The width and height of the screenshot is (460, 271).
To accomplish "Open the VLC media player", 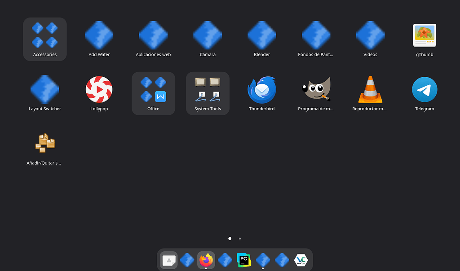I will click(x=370, y=89).
